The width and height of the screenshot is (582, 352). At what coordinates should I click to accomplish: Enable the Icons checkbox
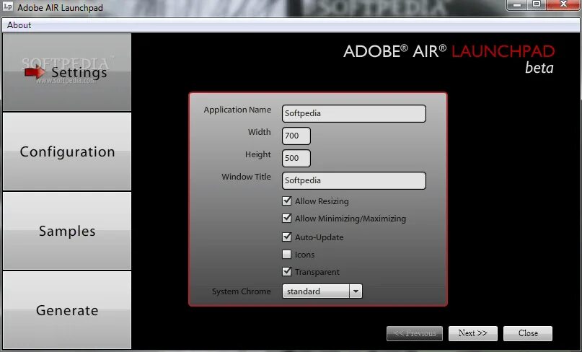point(286,255)
